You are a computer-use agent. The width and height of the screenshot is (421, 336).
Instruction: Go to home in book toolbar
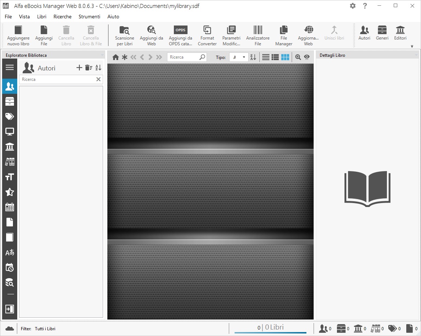pos(115,57)
